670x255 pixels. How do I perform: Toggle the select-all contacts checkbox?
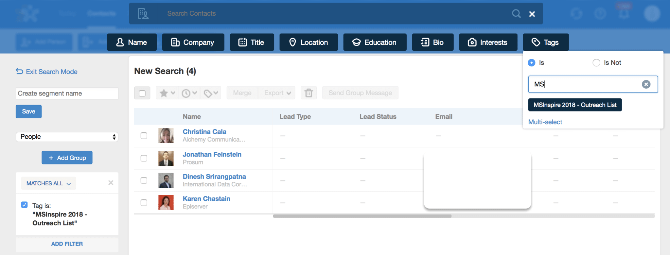tap(142, 93)
